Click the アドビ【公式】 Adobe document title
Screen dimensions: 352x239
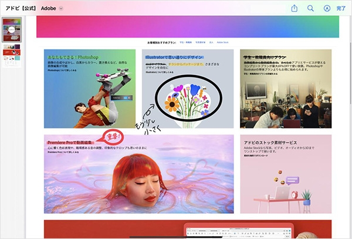[x=31, y=9]
